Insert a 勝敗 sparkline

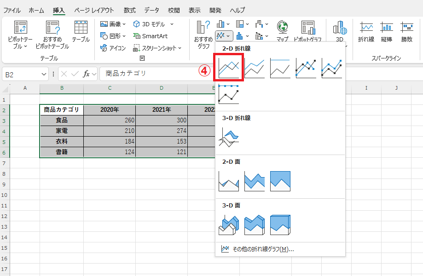(x=406, y=32)
